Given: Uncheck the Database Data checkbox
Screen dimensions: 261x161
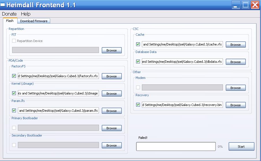Looking at the screenshot, I should coord(138,61).
